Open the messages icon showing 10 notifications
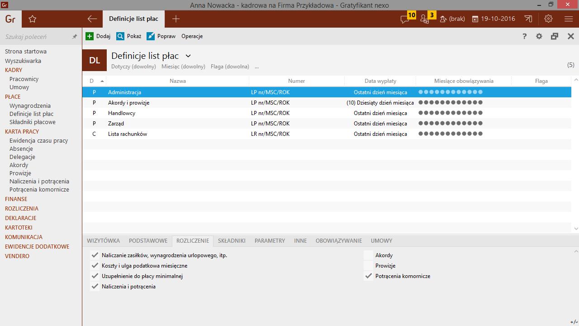Screen dimensions: 579x326 [x=405, y=19]
